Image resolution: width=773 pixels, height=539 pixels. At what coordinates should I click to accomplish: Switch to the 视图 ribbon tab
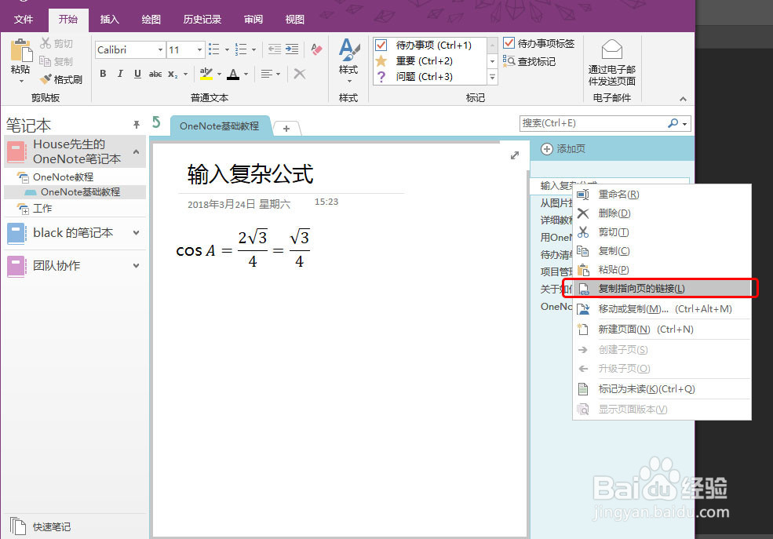295,20
